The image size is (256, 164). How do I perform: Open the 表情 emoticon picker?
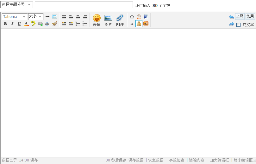point(97,20)
